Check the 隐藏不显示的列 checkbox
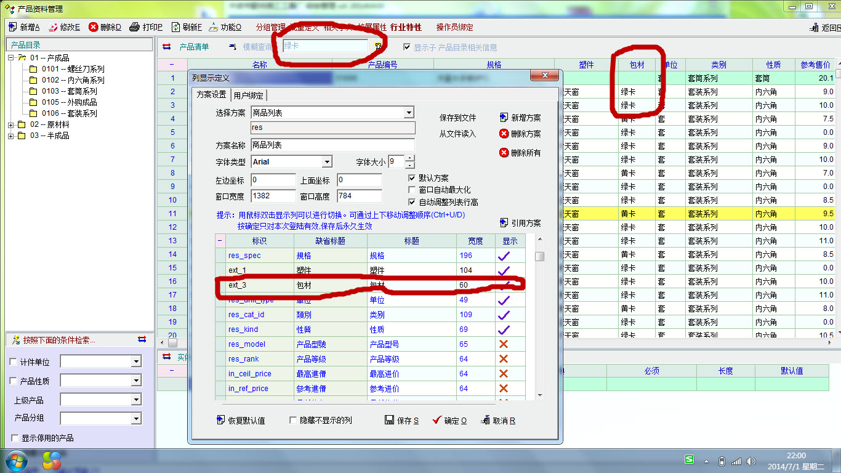 294,420
